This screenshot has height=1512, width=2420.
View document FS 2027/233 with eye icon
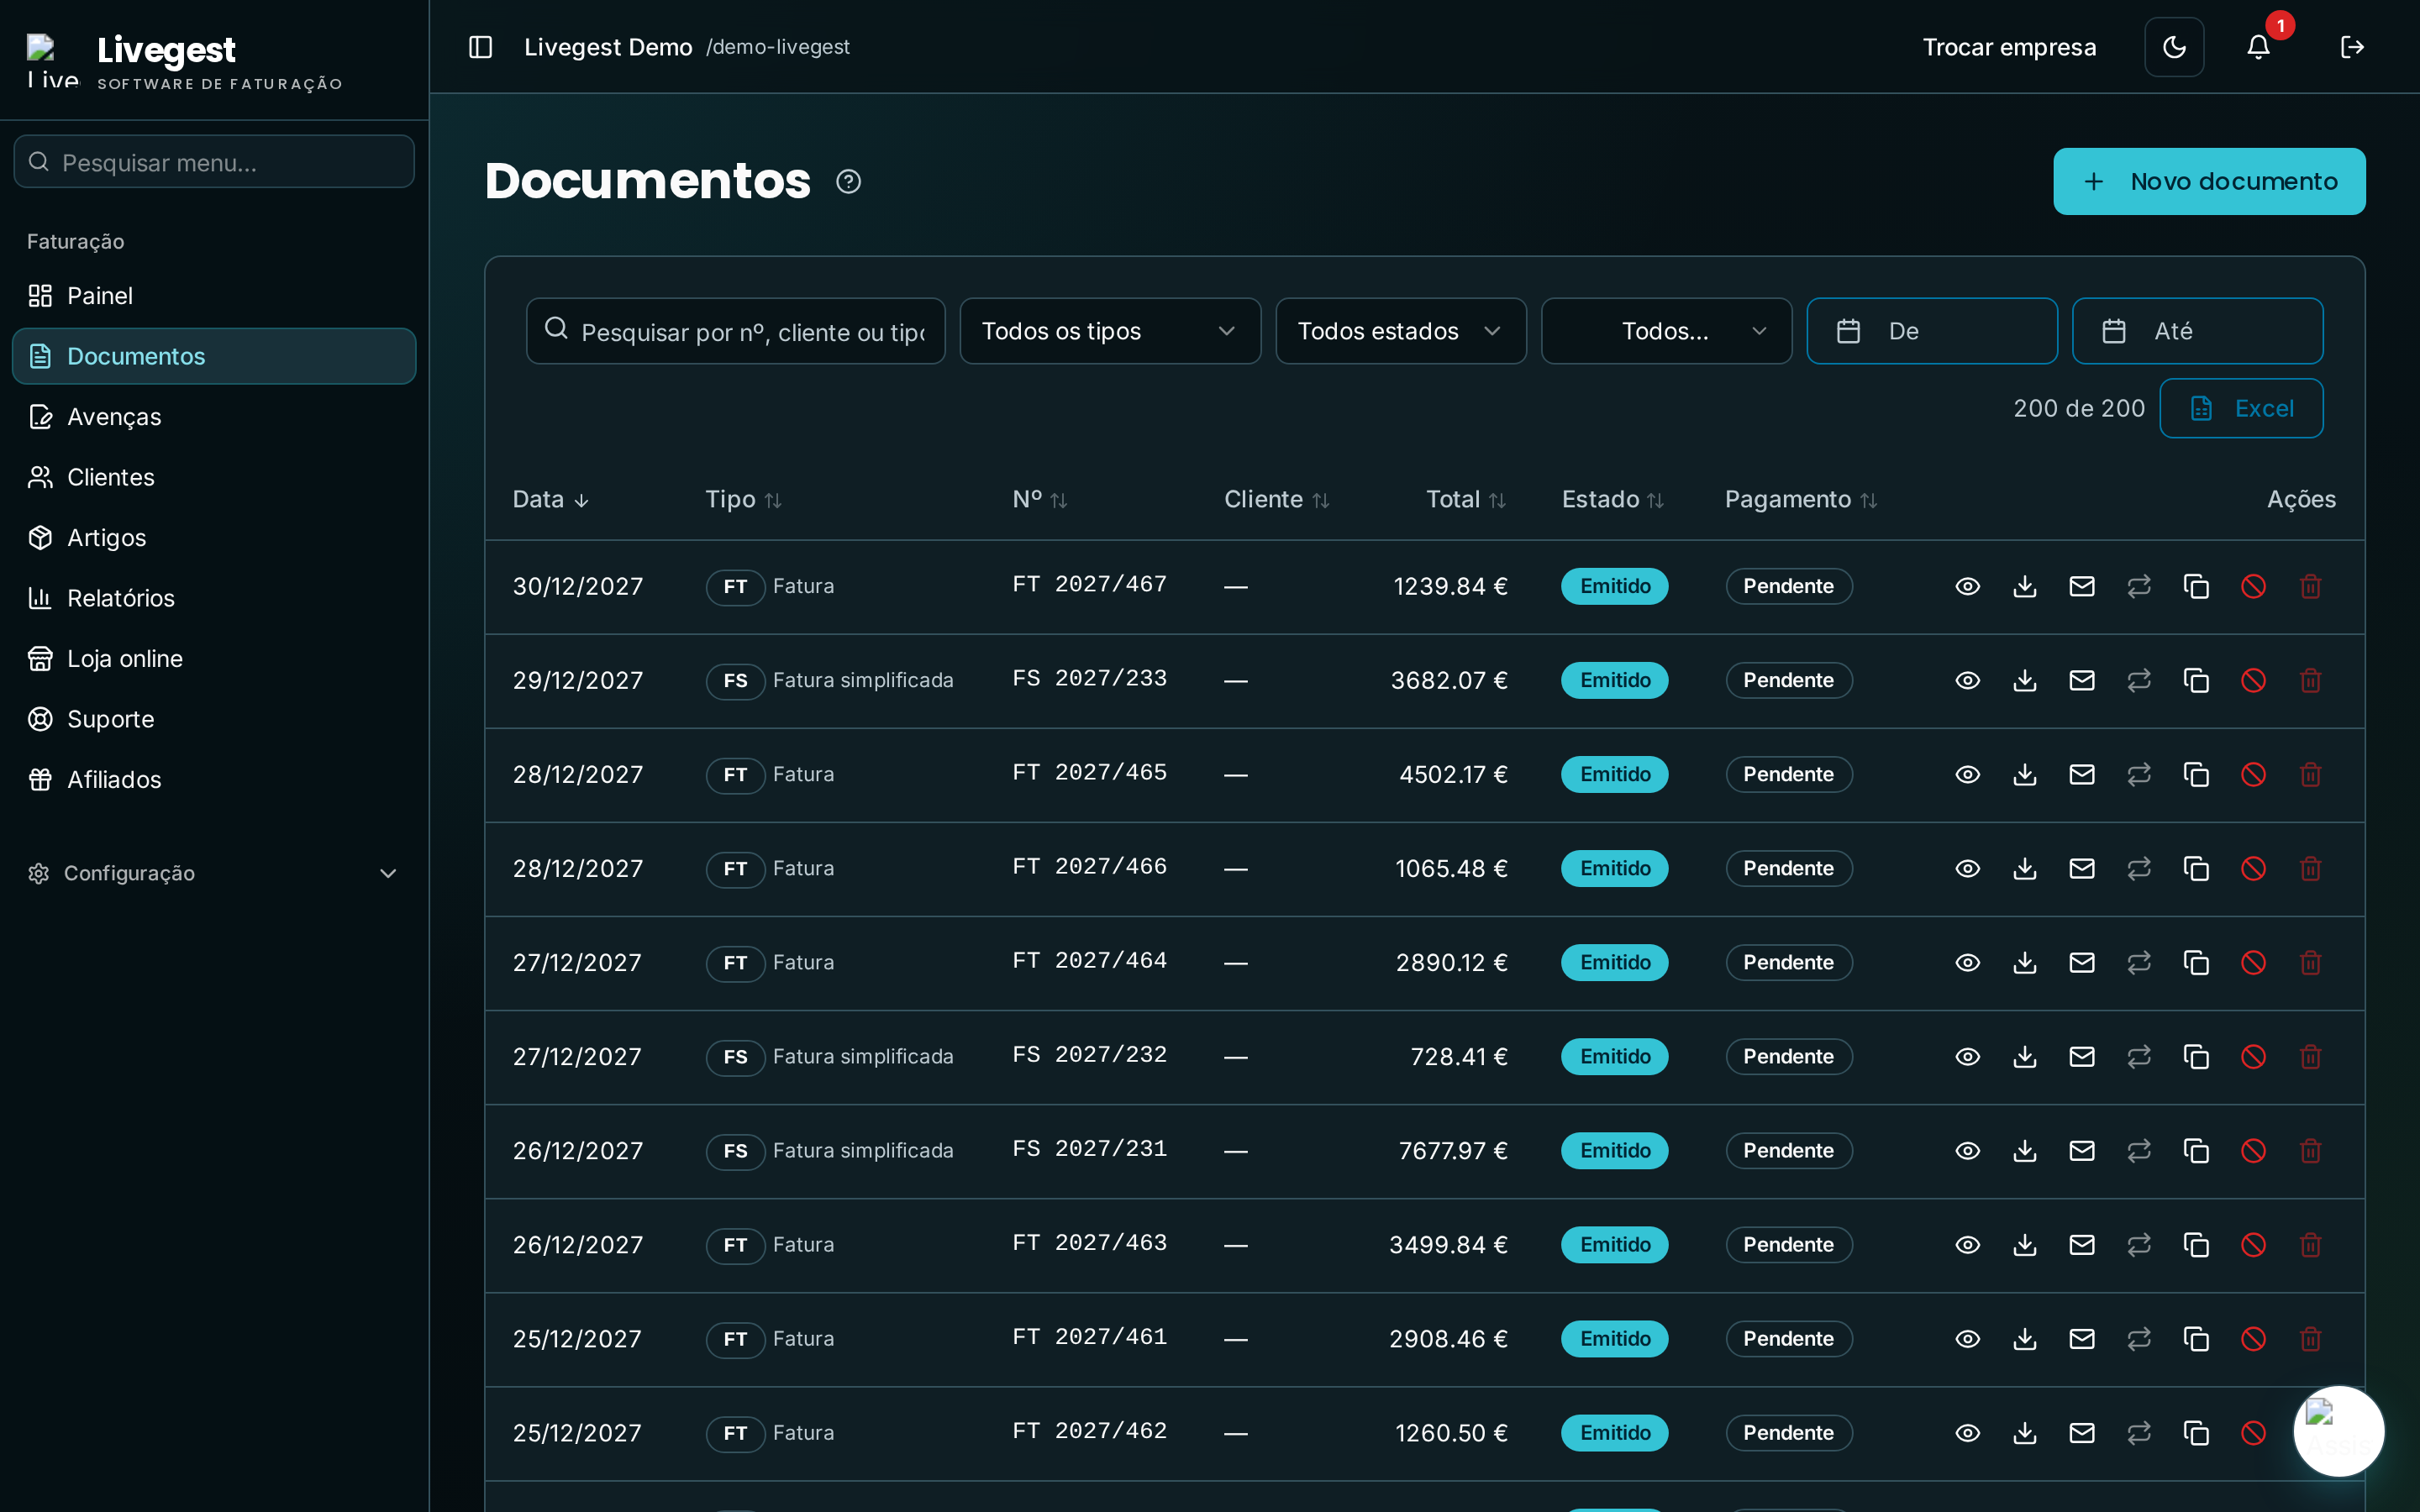pyautogui.click(x=1967, y=680)
